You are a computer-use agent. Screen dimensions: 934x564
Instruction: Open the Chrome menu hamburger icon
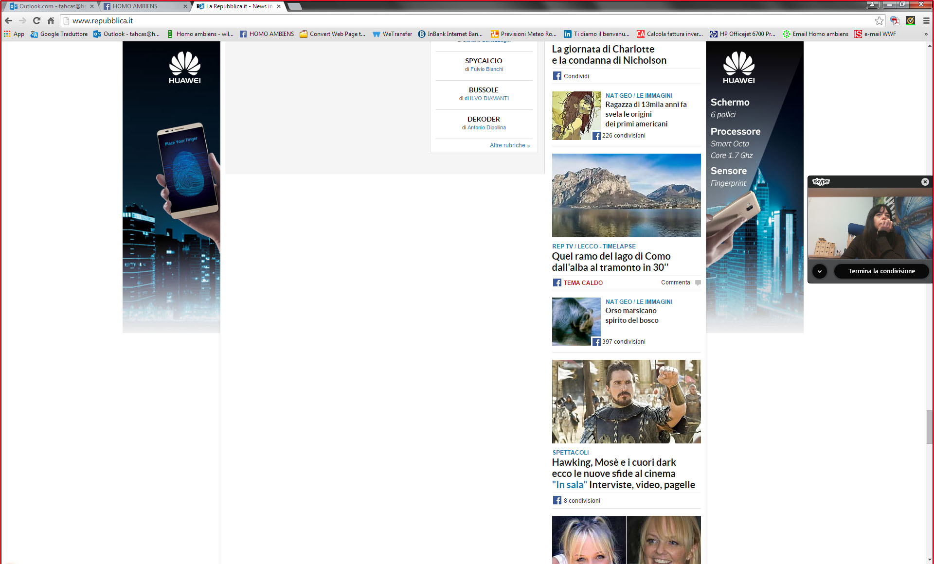coord(926,20)
